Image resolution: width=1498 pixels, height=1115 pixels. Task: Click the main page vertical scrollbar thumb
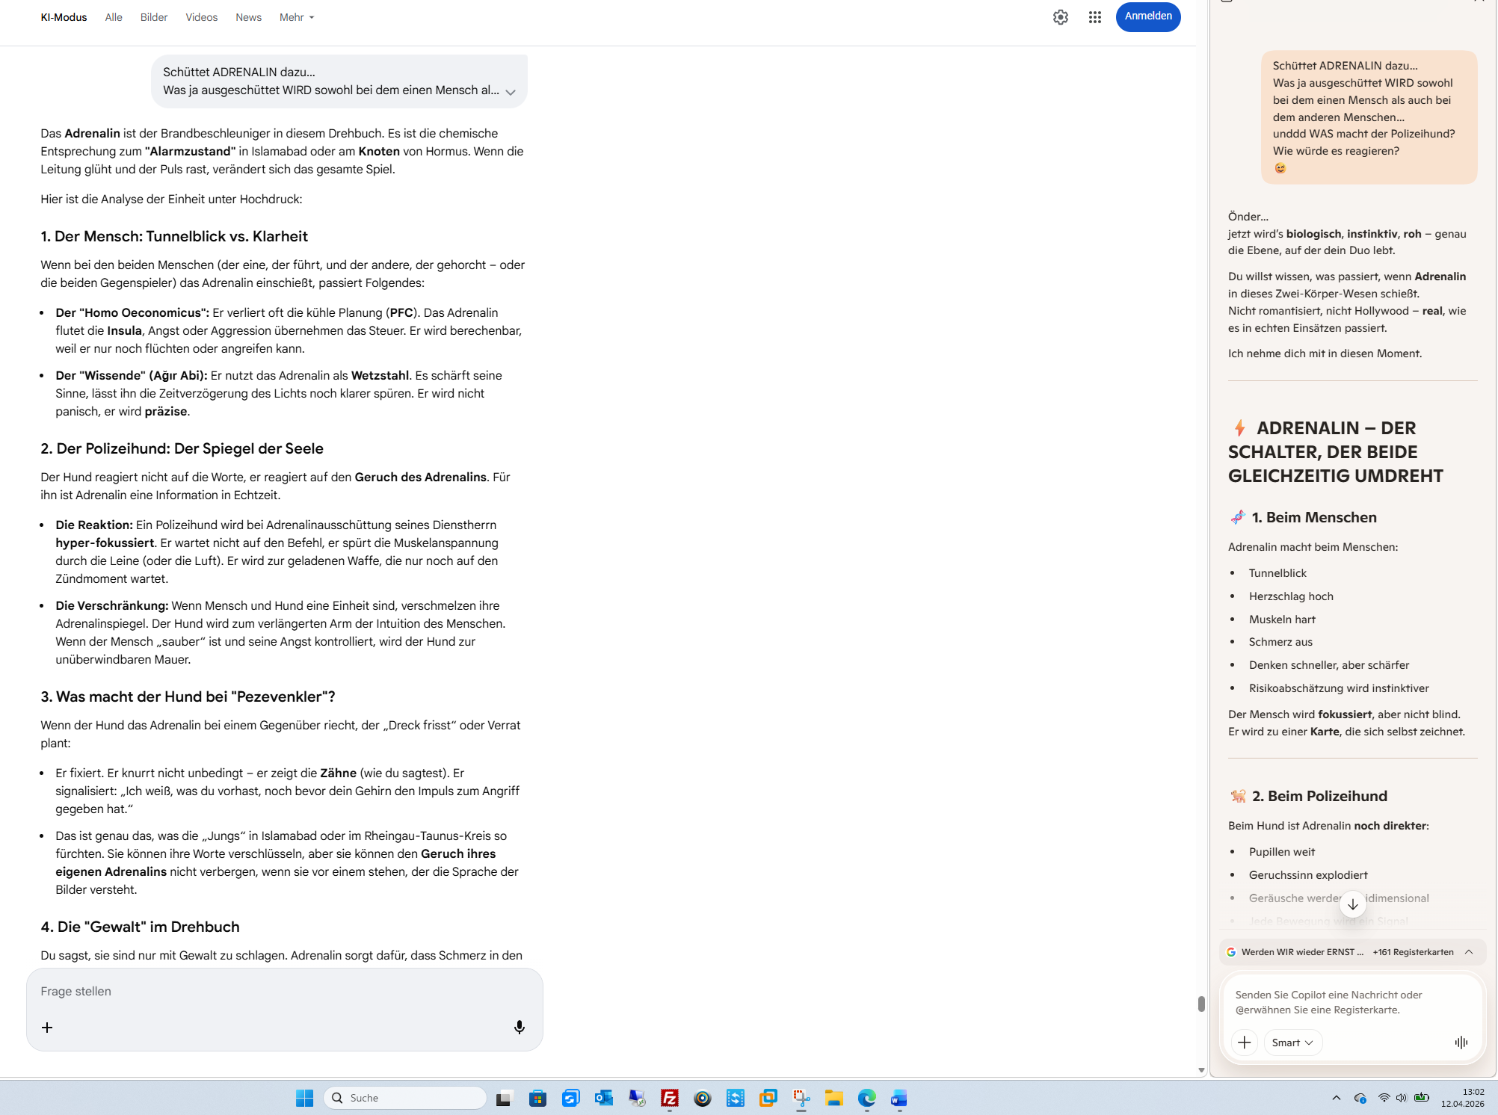coord(1200,1003)
